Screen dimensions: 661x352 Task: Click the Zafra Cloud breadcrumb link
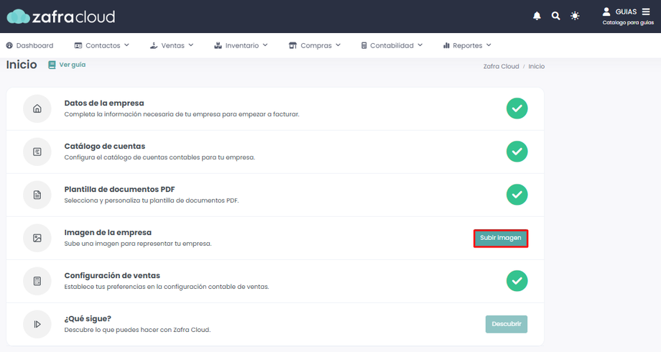[x=501, y=66]
